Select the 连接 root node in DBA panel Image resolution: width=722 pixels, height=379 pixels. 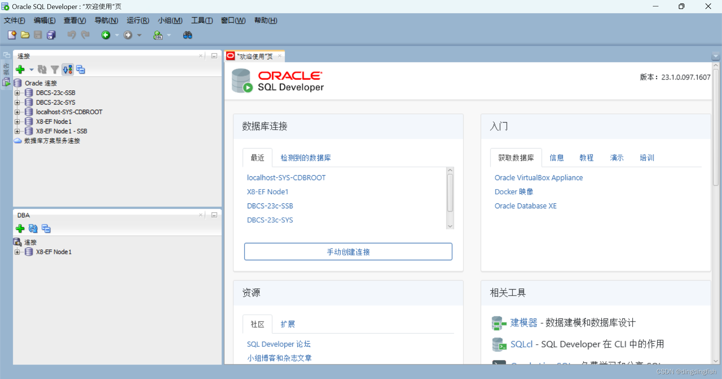point(26,242)
